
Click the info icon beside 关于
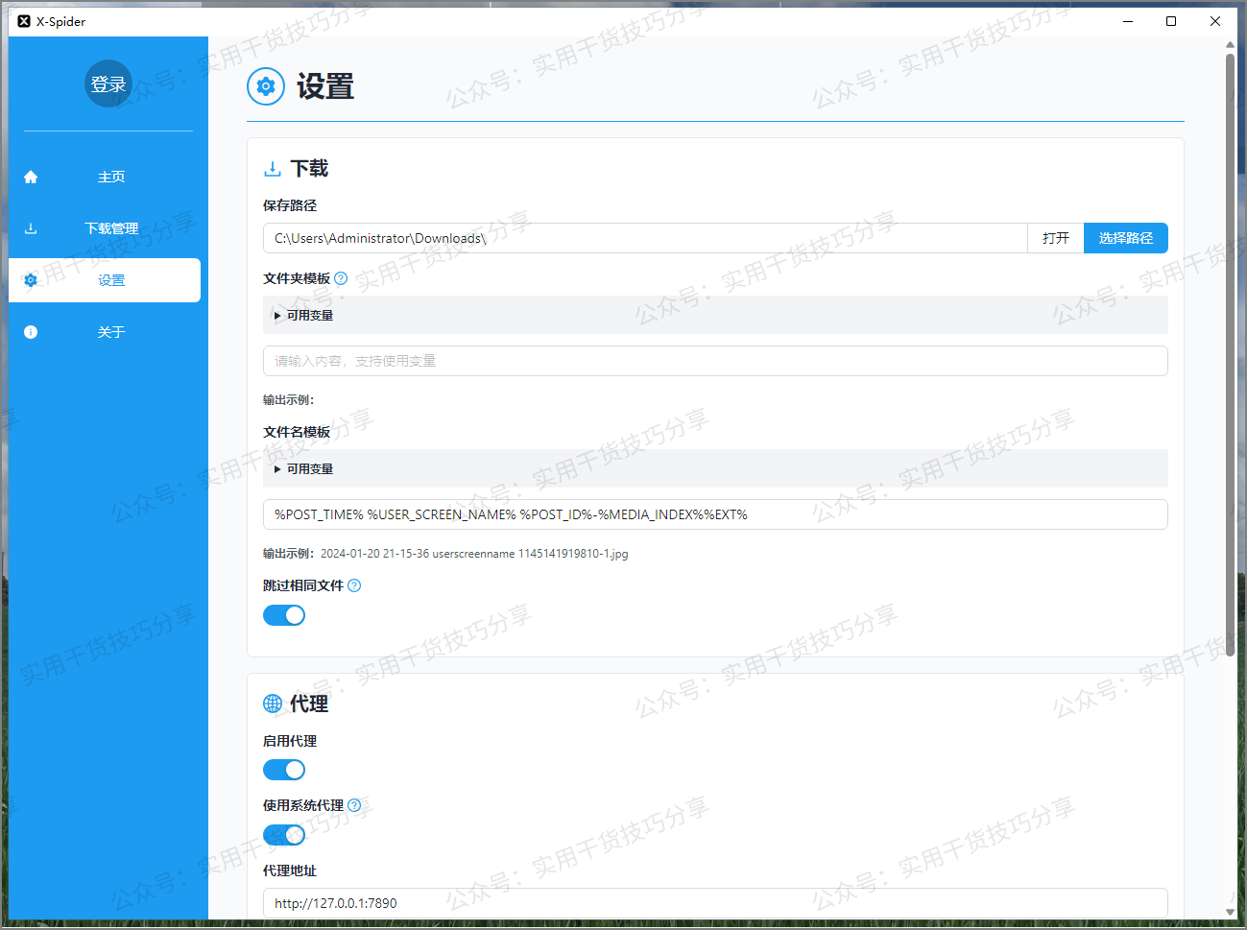(x=30, y=331)
